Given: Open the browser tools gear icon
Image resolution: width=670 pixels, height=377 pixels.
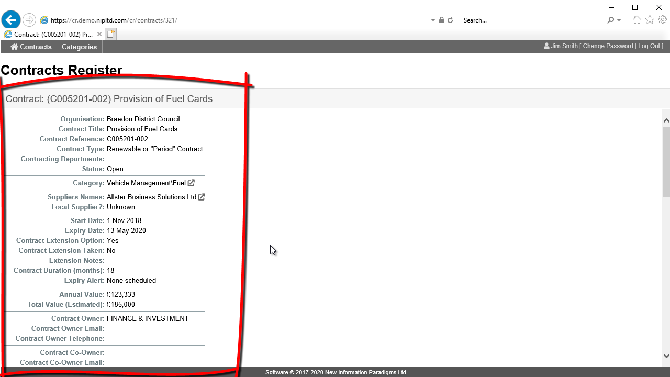Looking at the screenshot, I should click(x=663, y=20).
